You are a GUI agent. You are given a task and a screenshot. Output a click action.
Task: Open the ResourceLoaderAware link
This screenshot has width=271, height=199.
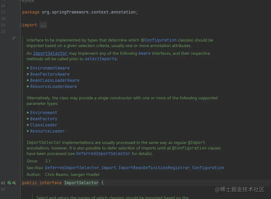pyautogui.click(x=54, y=86)
